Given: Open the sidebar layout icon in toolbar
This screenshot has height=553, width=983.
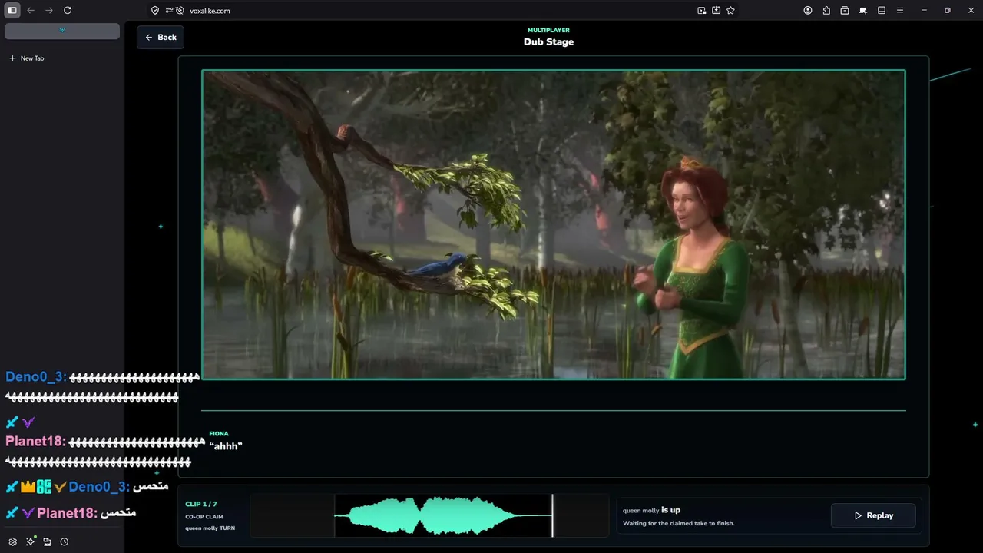Looking at the screenshot, I should coord(882,11).
